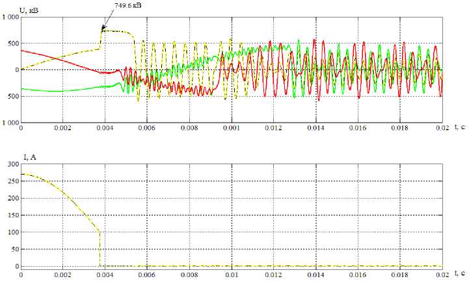The height and width of the screenshot is (281, 469).
Task: Click the 300 label on the current axis
Action: (x=14, y=164)
